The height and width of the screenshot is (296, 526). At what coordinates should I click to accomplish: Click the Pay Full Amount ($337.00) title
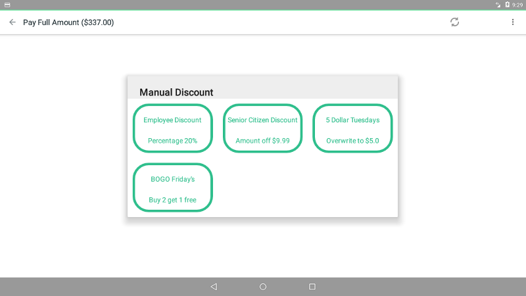[68, 22]
